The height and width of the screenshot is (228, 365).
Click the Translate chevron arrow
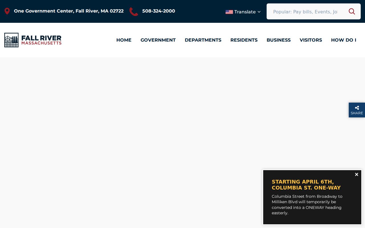point(259,12)
